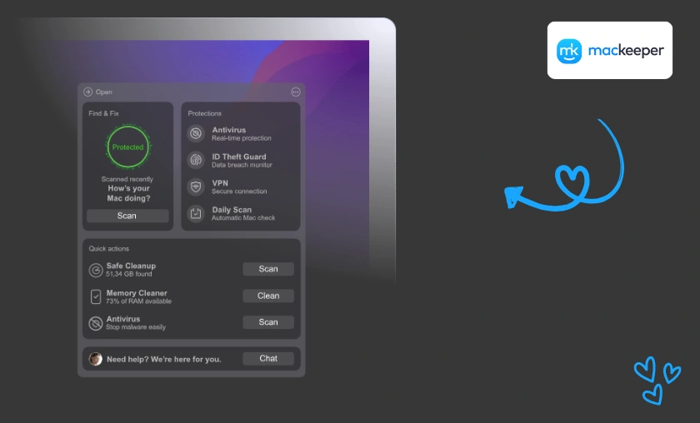Click 'How's your Mac doing?' text
700x423 pixels.
tap(128, 193)
